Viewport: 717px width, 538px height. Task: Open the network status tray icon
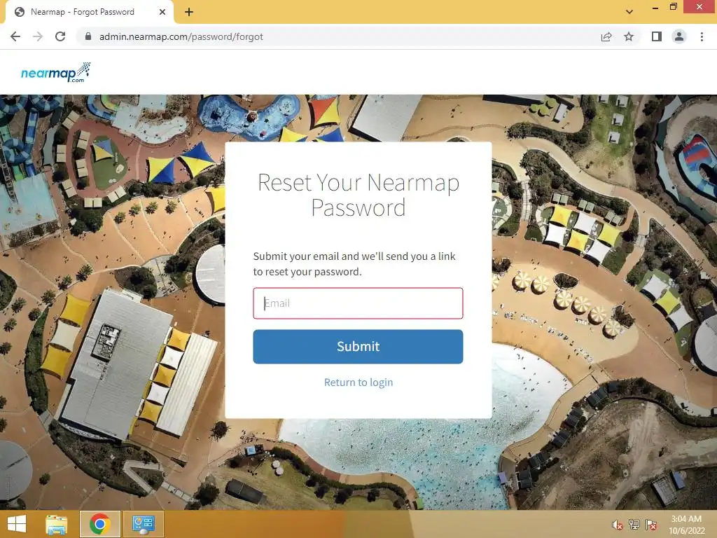tap(634, 525)
